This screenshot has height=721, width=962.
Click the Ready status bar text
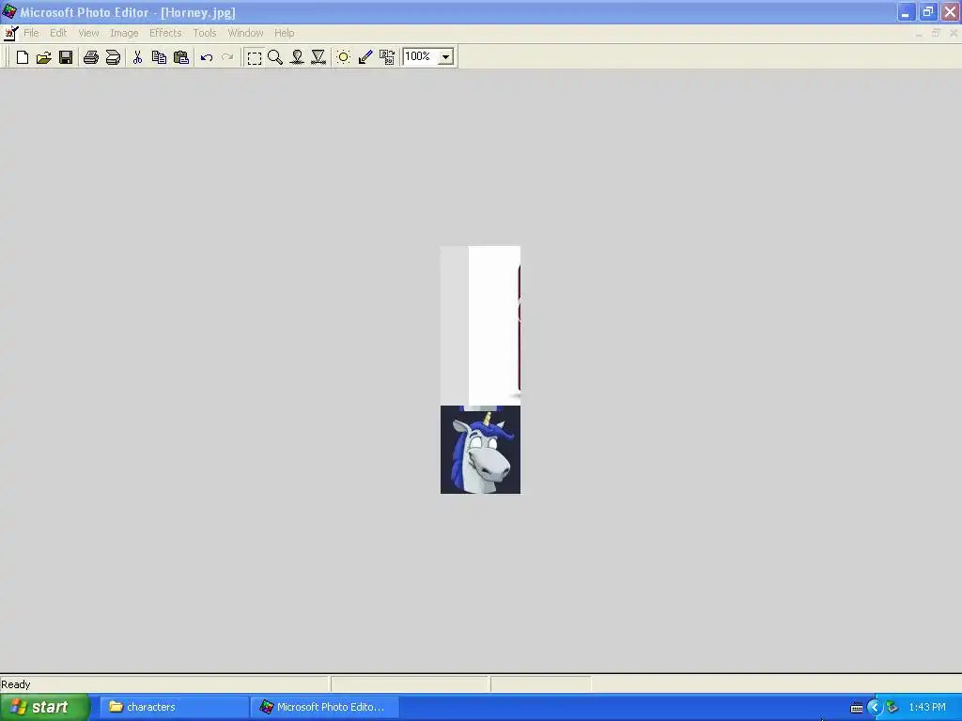15,684
